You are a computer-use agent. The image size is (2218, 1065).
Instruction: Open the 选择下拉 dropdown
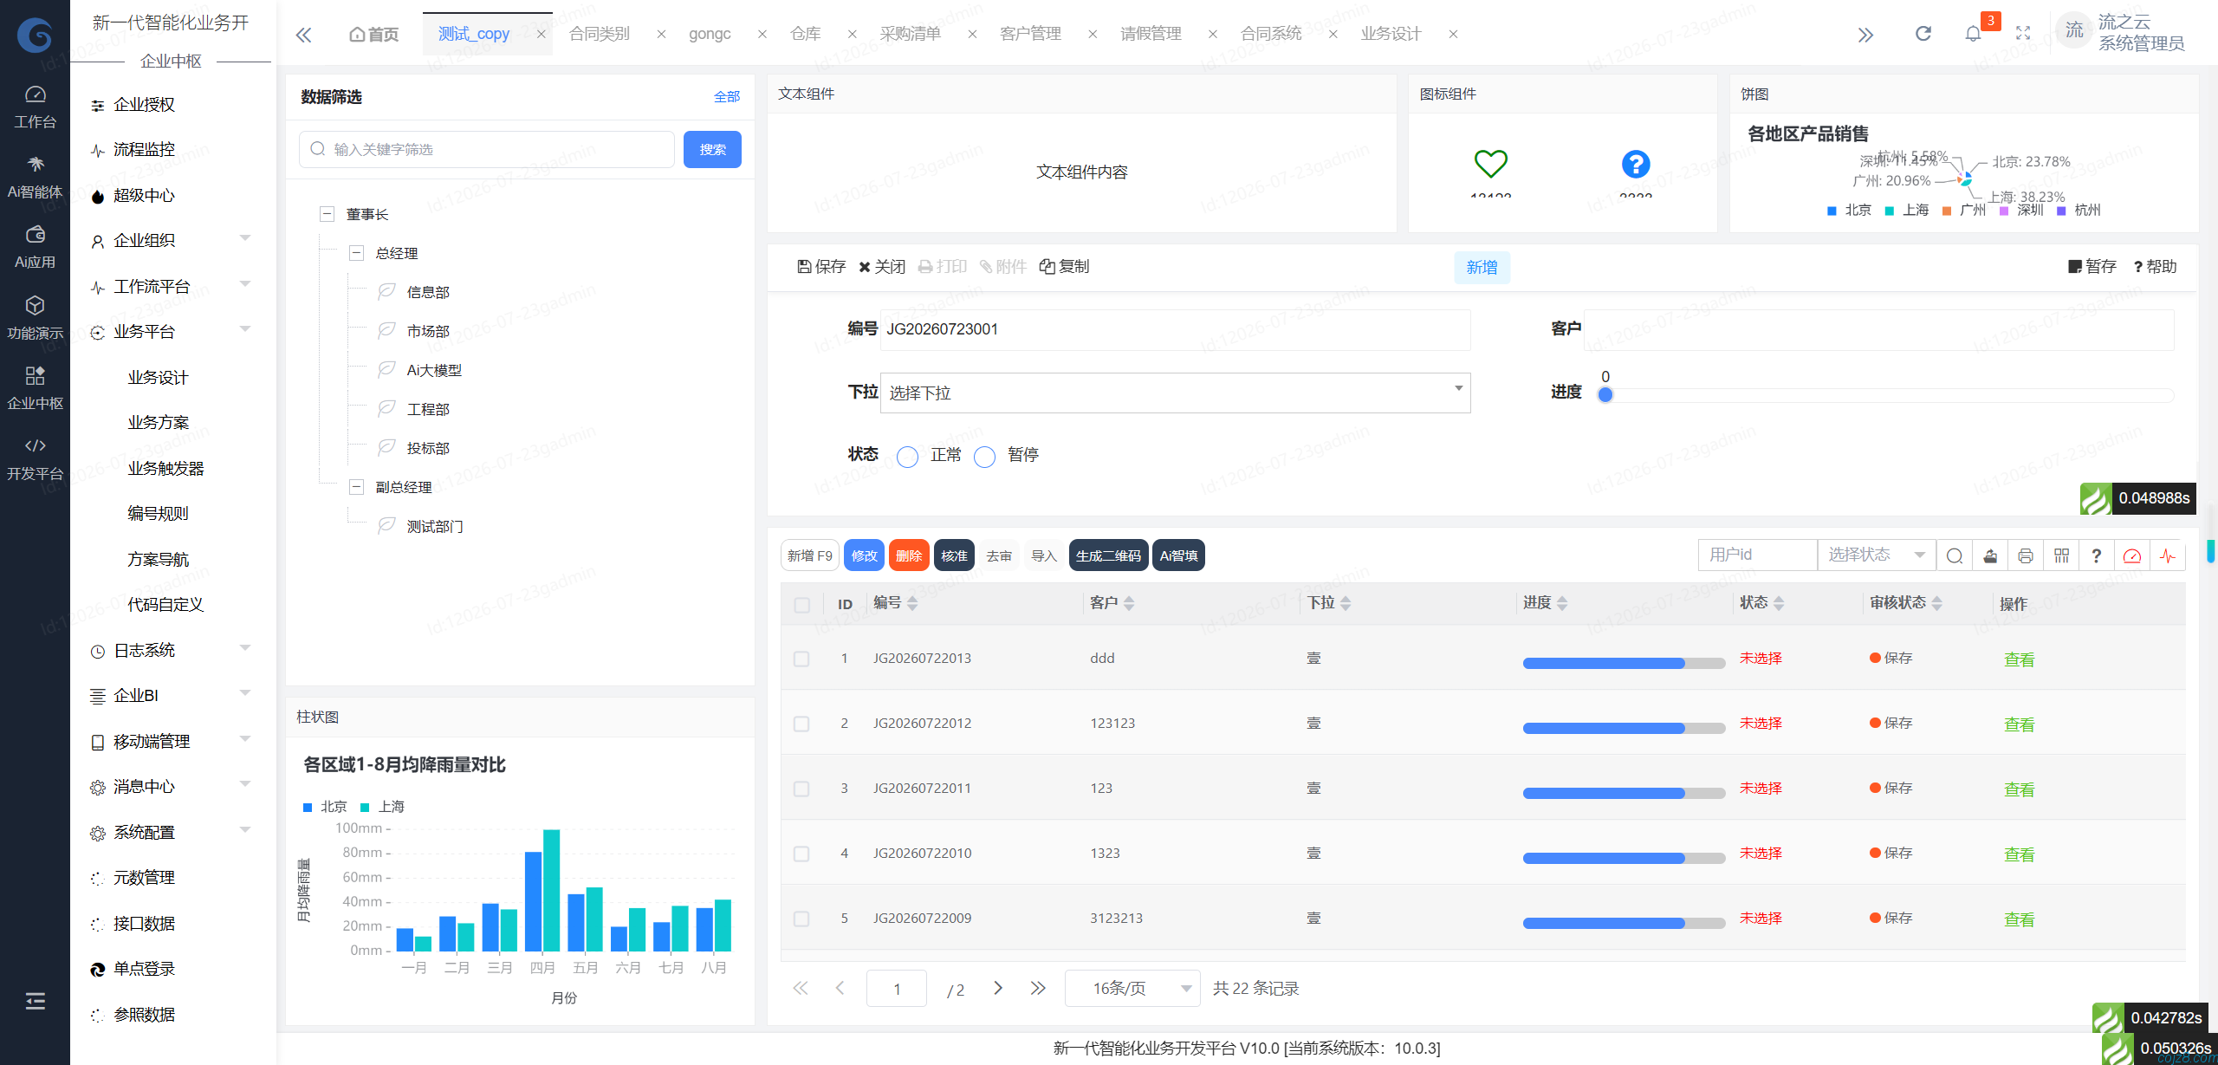pos(1176,393)
